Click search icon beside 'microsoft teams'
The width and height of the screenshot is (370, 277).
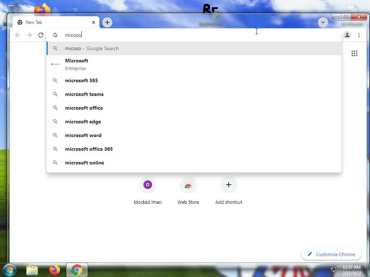point(55,94)
